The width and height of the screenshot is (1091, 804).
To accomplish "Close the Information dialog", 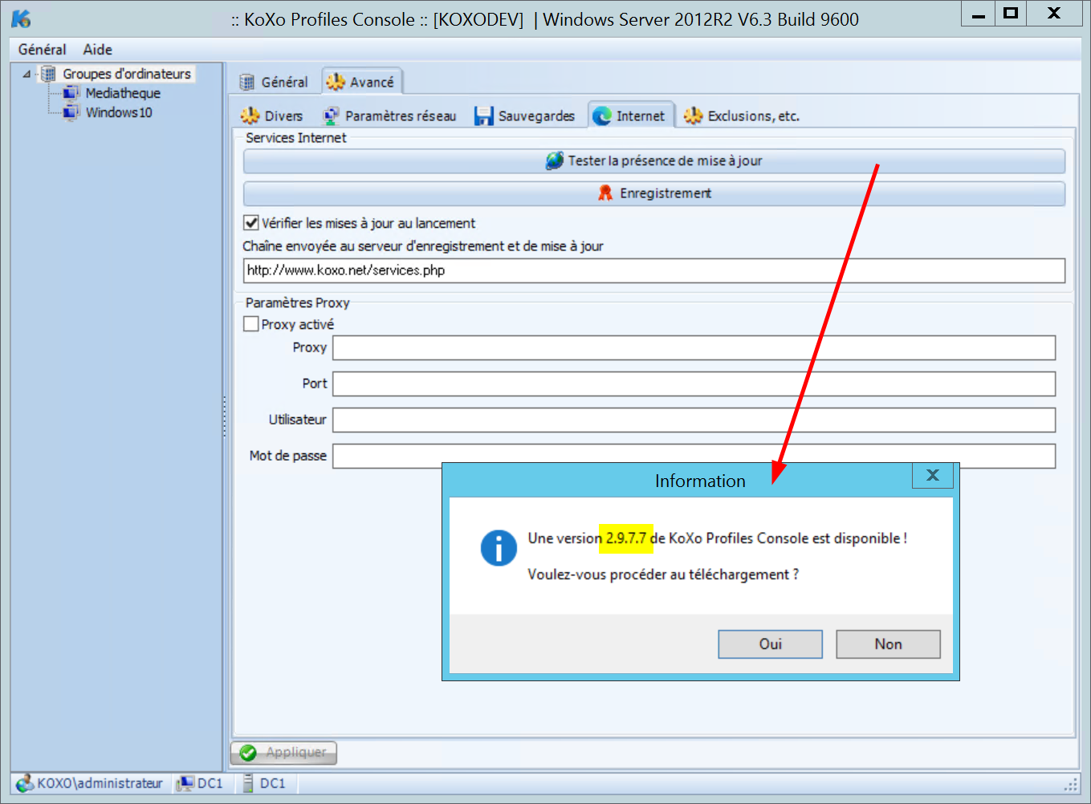I will click(932, 475).
